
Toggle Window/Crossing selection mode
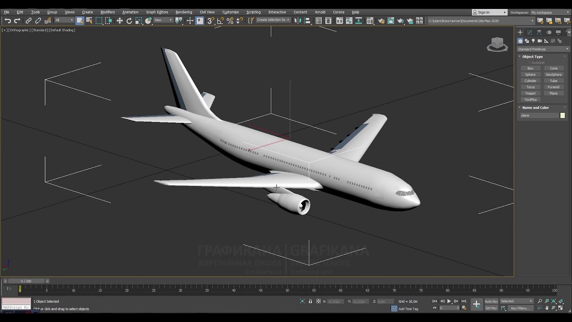coord(109,21)
